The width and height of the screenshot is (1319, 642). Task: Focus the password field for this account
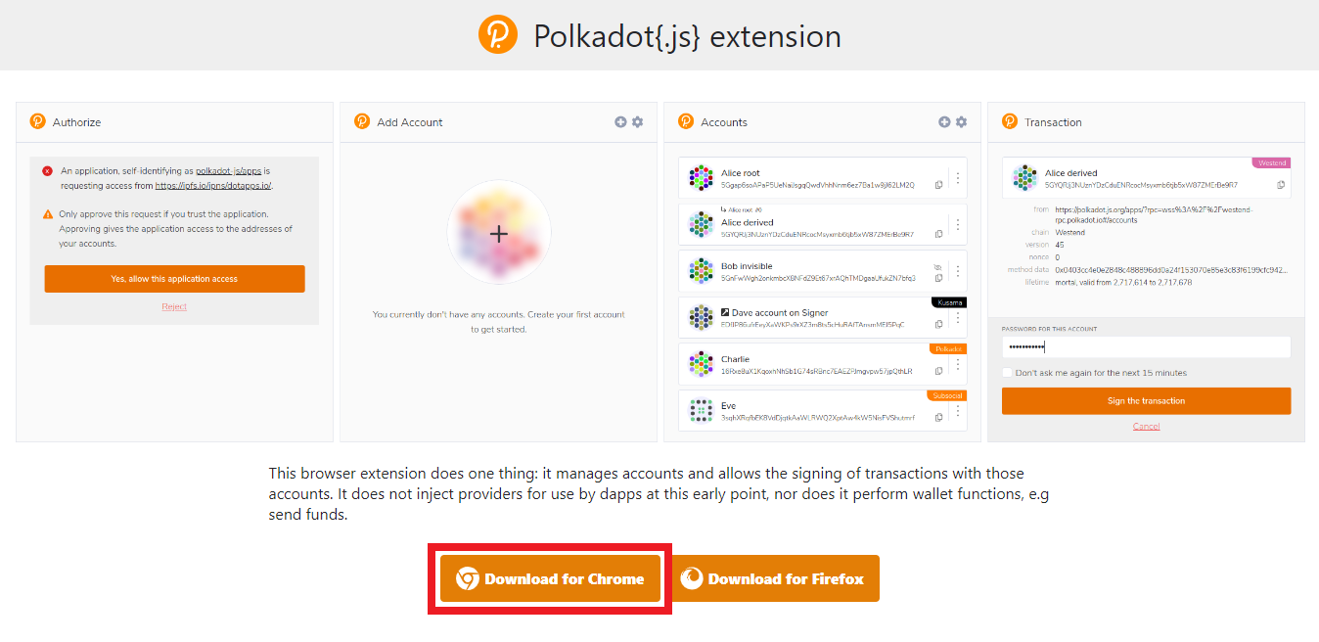pos(1146,347)
